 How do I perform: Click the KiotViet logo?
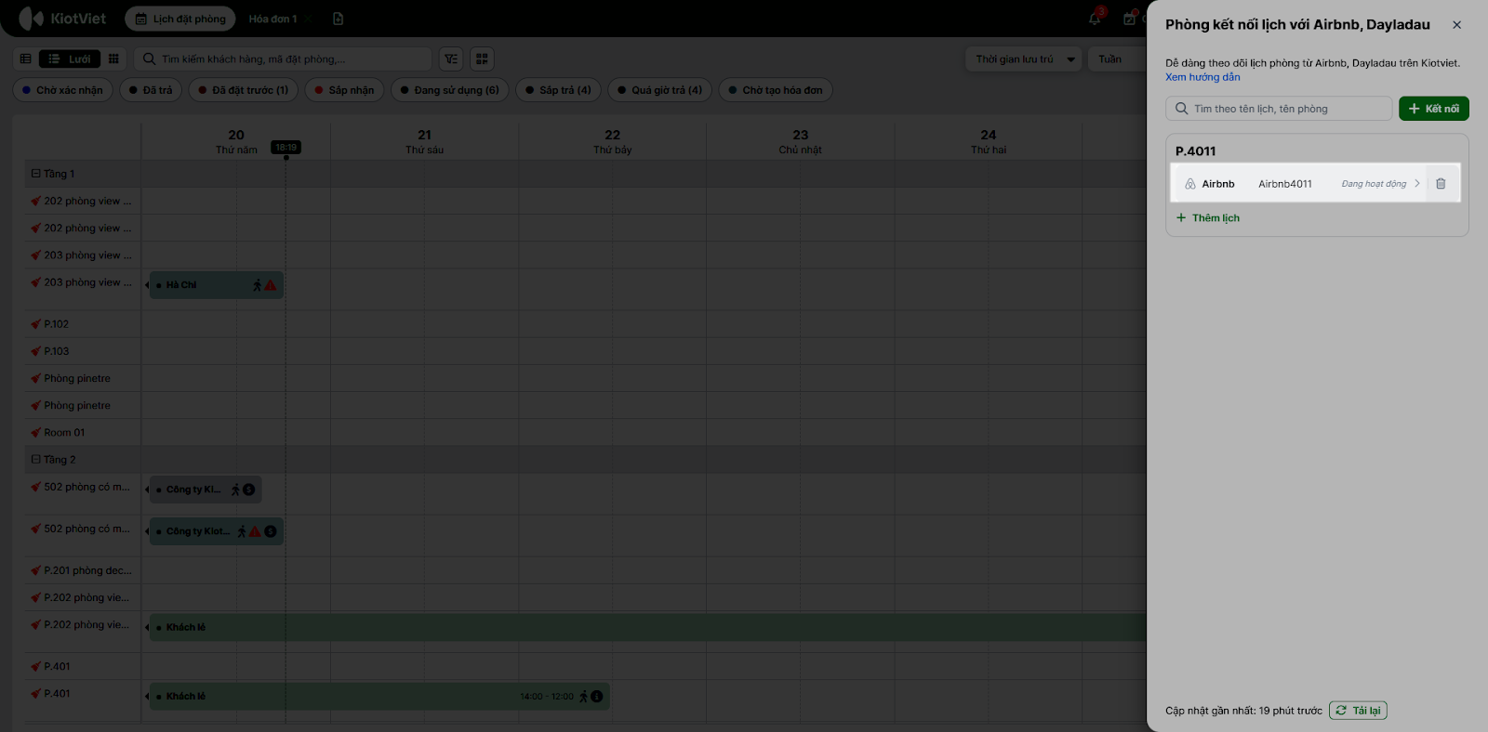click(x=61, y=19)
